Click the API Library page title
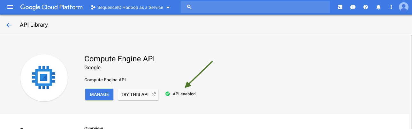This screenshot has width=412, height=129. click(34, 25)
